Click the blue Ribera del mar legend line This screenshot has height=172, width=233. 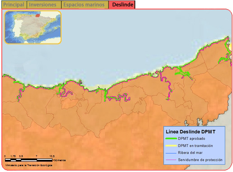[171, 153]
